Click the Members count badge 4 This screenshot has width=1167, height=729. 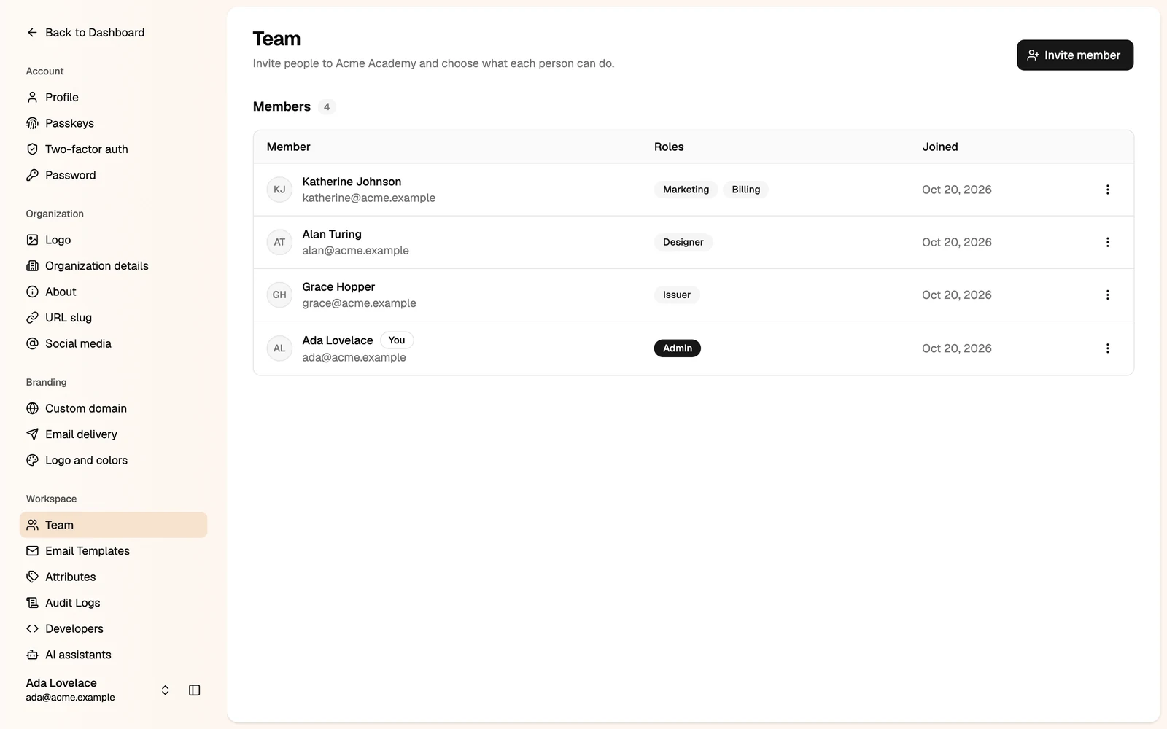[x=327, y=106]
